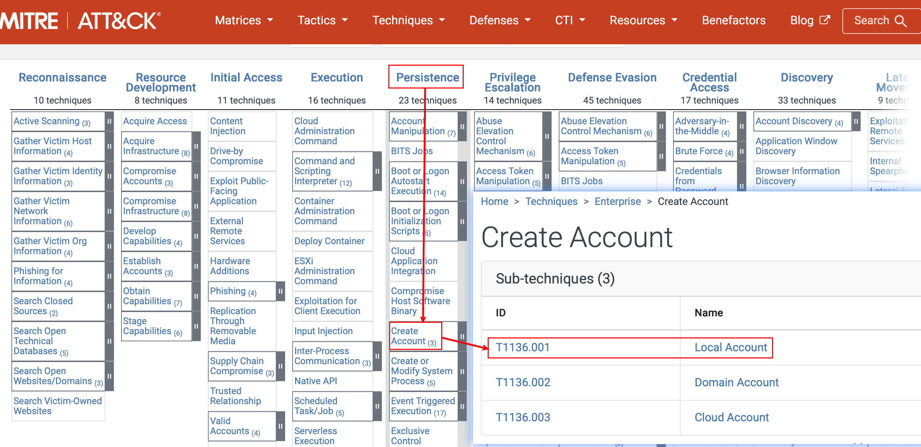Go to the Benefactors page

[x=734, y=20]
